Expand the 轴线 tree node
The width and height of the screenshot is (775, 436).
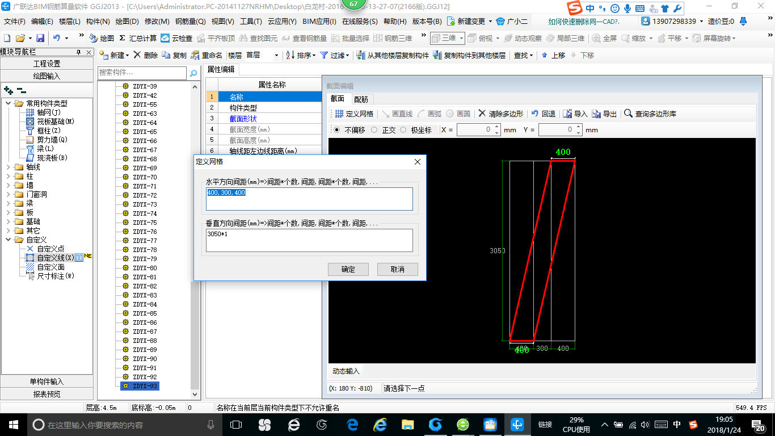(x=9, y=167)
